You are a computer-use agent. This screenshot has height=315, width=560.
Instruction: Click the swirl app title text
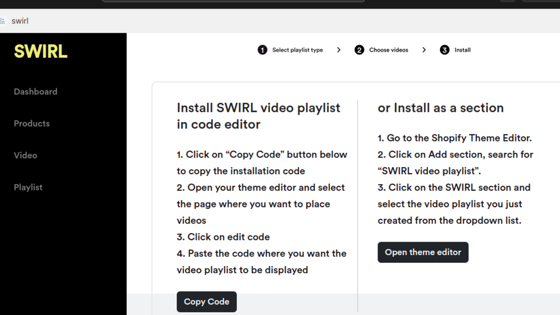20,21
